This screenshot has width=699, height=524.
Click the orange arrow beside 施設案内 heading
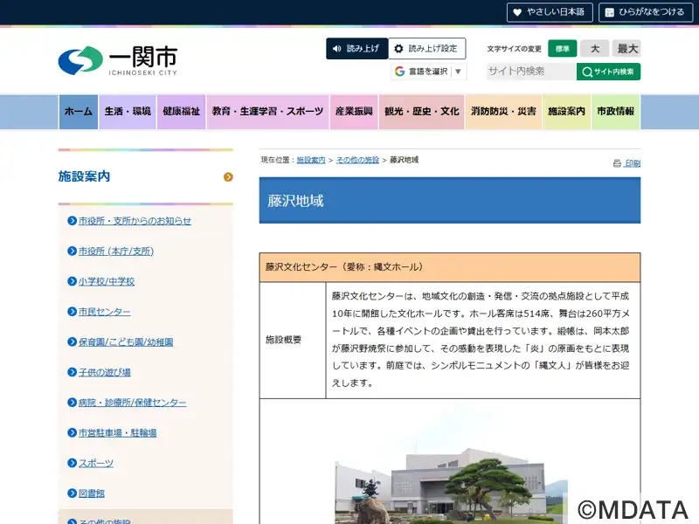(228, 177)
